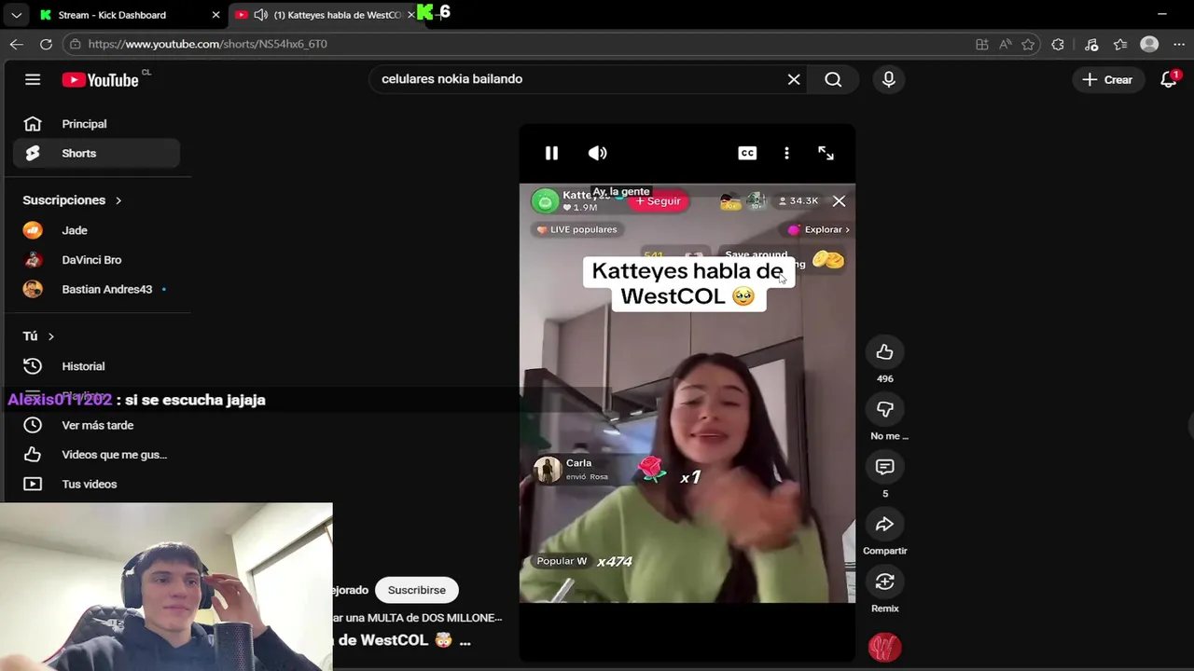Click the 496 likes count
The image size is (1194, 671).
point(884,378)
